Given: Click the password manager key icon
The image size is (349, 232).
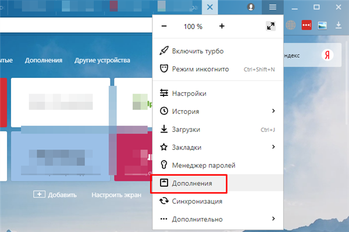Looking at the screenshot, I should click(164, 165).
